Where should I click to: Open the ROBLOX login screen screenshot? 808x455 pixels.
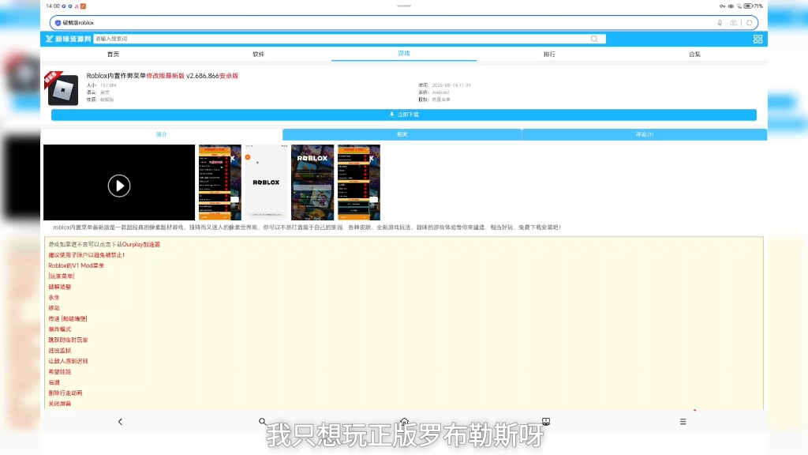pos(312,182)
